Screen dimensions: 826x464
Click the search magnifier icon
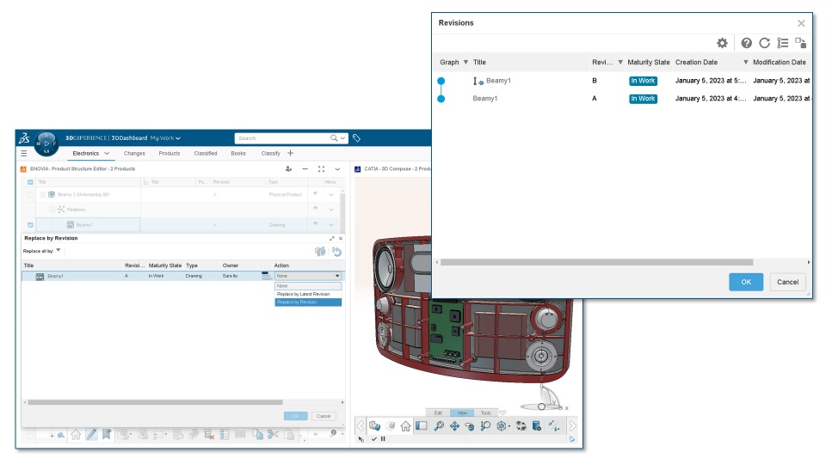(x=334, y=137)
